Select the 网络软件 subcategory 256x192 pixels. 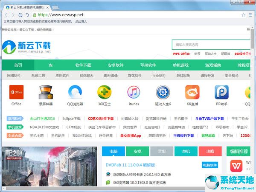coord(14,76)
